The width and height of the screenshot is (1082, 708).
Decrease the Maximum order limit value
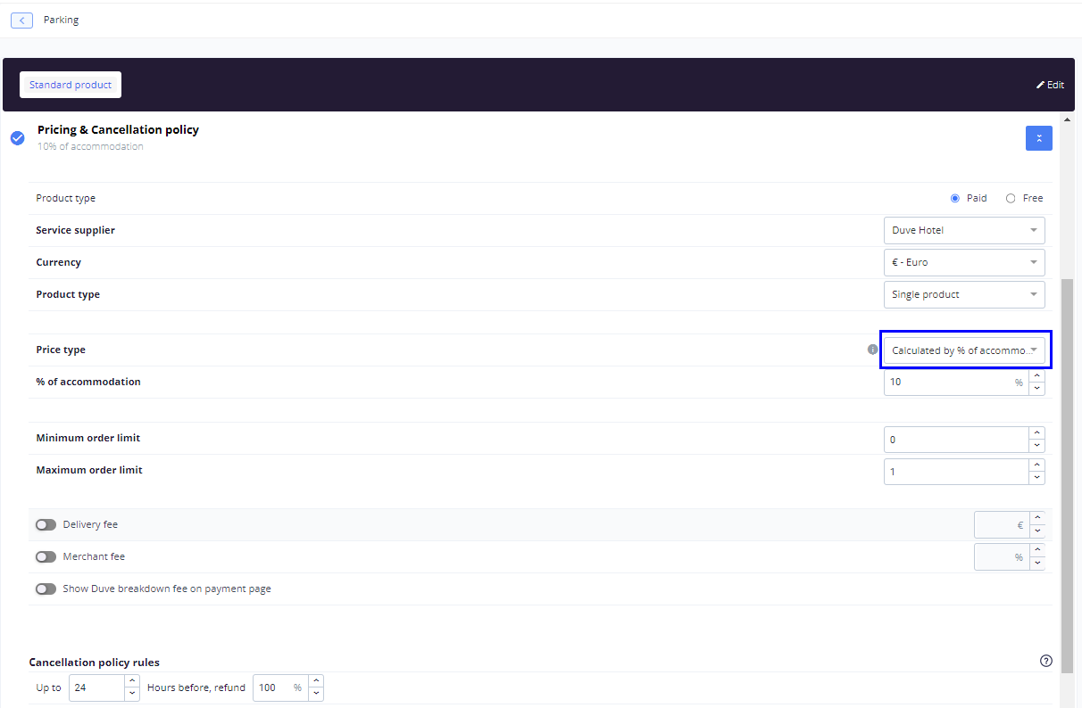pos(1036,477)
